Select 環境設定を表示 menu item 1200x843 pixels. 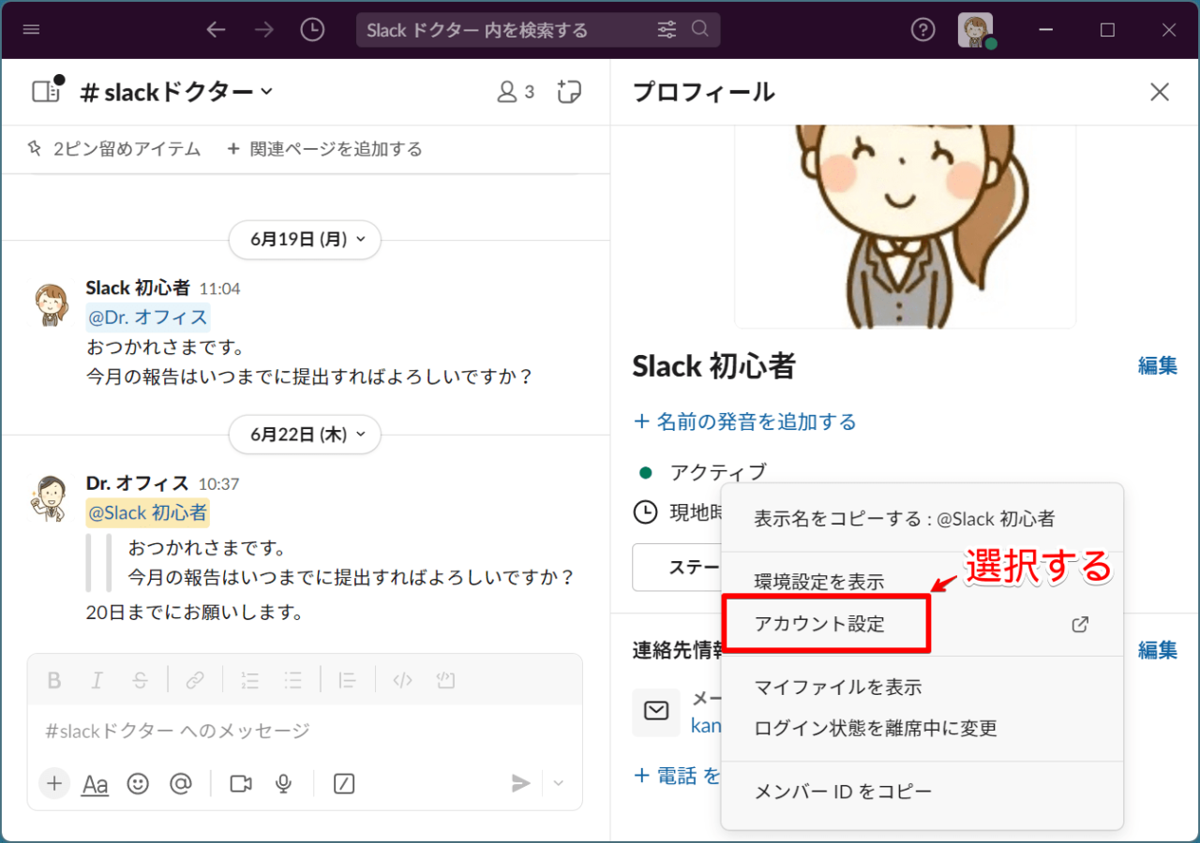tap(922, 582)
